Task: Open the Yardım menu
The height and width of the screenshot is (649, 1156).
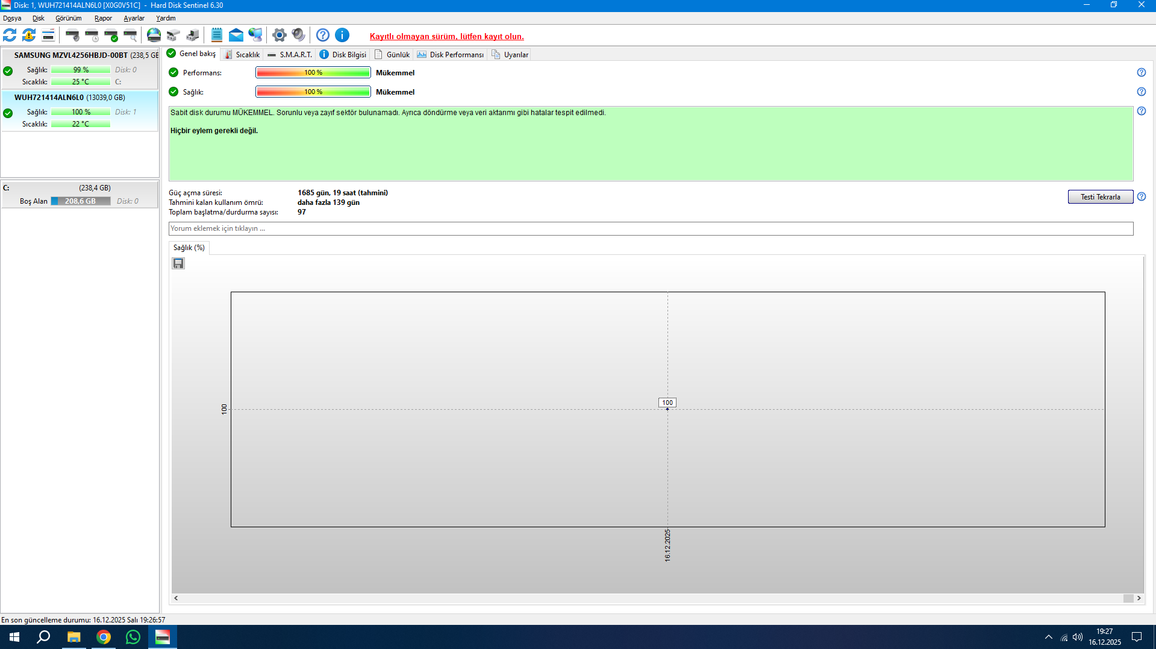Action: [166, 18]
